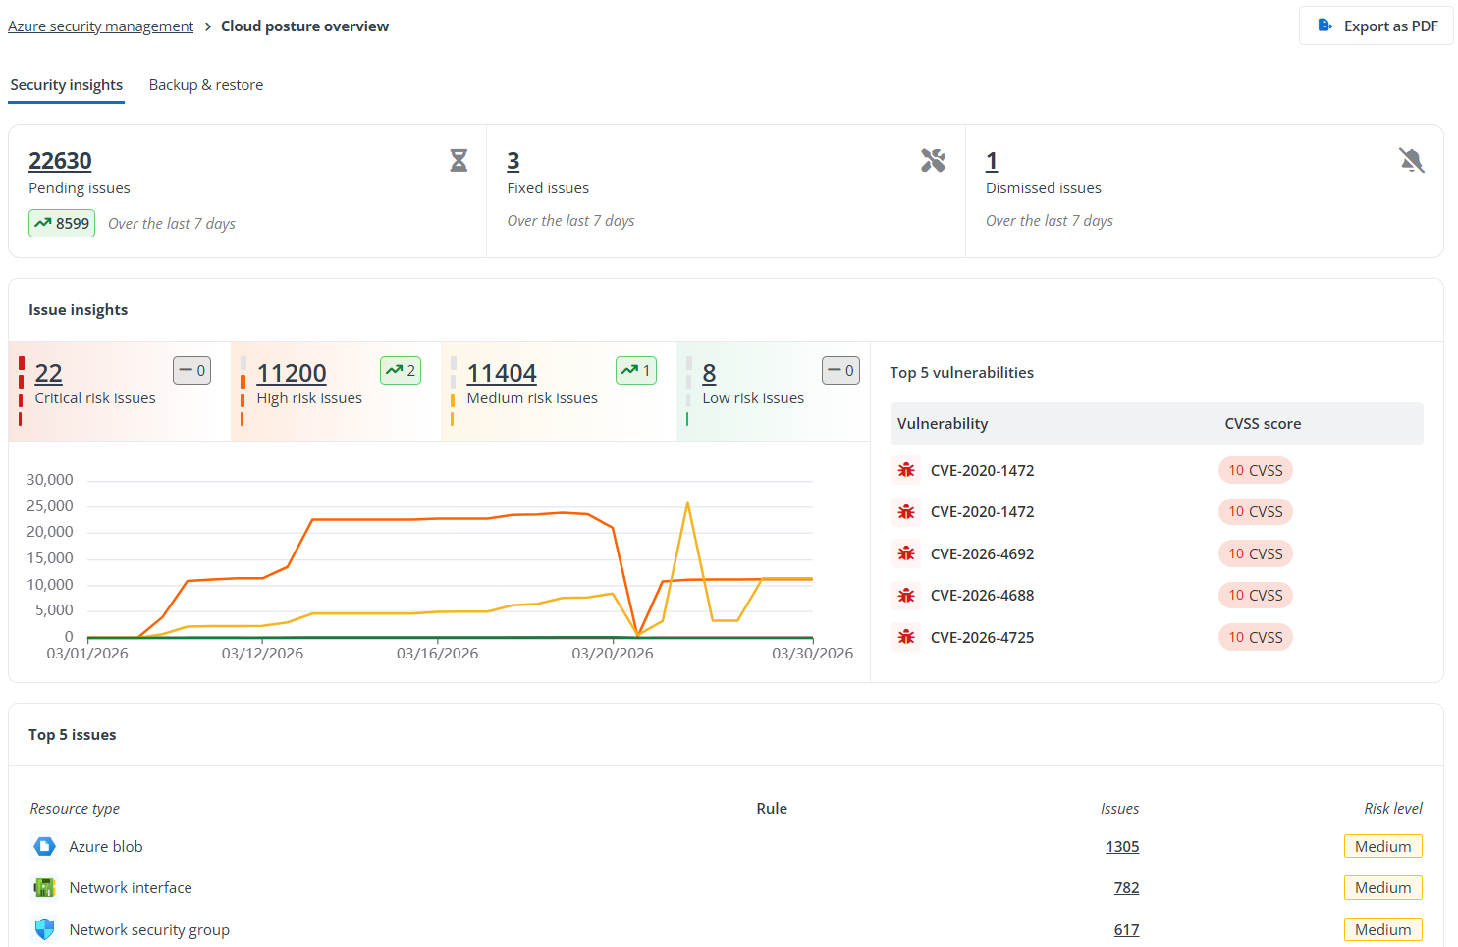Open the 22 critical risk issues link
Screen dimensions: 1458x947
[x=49, y=374]
